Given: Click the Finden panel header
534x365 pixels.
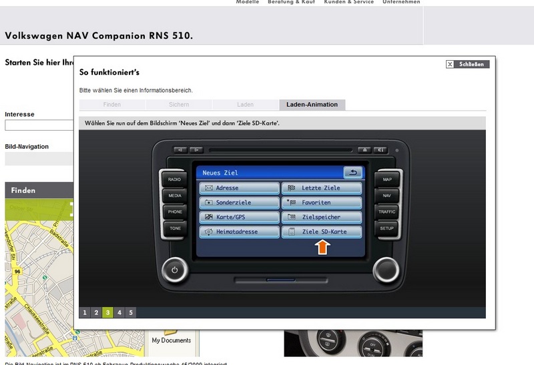Looking at the screenshot, I should tap(39, 190).
